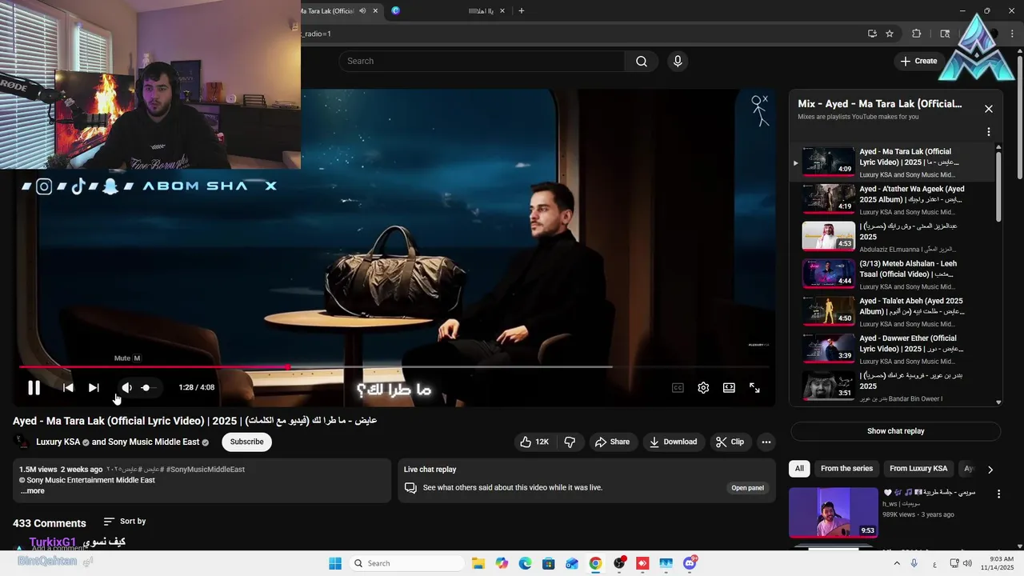This screenshot has height=576, width=1024.
Task: Open the Sort by comments dropdown
Action: (x=125, y=522)
